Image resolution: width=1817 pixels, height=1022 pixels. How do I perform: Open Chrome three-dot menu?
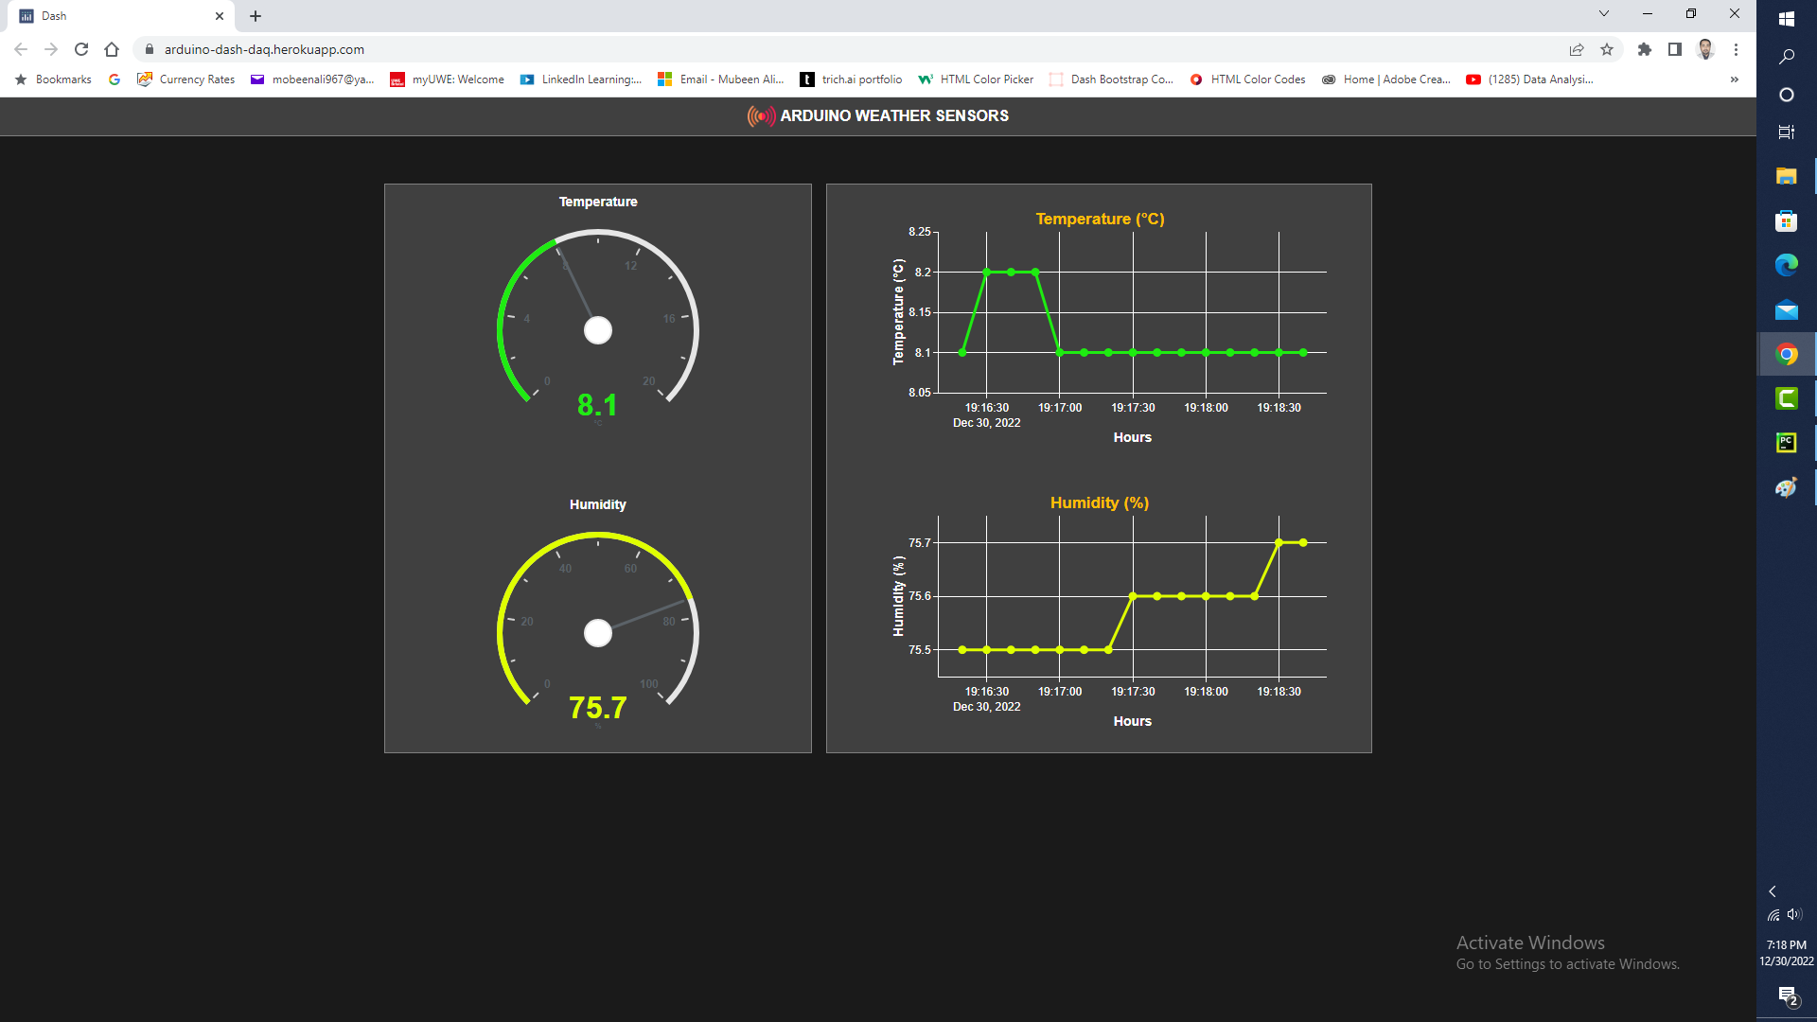[x=1736, y=49]
